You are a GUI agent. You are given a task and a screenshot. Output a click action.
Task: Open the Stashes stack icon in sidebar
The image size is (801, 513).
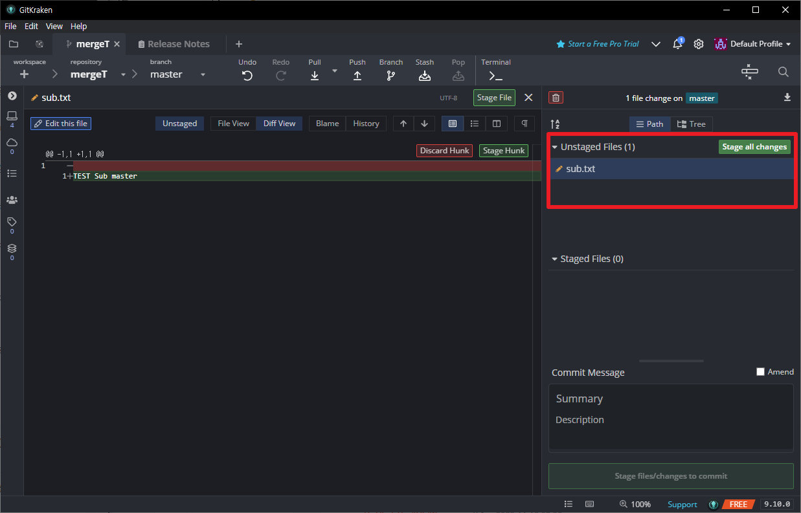12,248
